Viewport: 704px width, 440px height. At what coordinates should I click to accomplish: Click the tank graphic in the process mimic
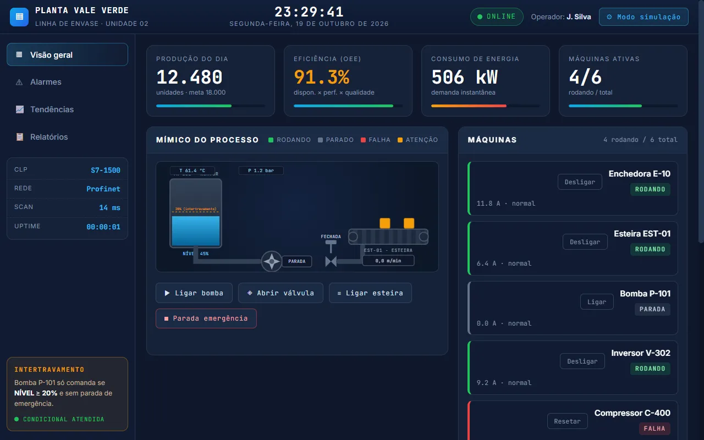(196, 213)
